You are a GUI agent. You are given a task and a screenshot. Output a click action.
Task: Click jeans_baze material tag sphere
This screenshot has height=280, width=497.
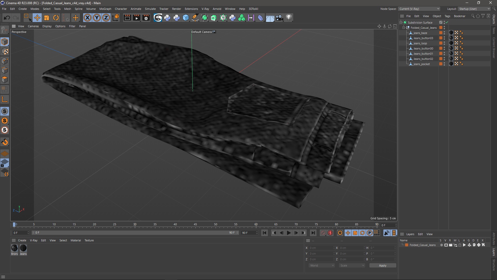451,33
